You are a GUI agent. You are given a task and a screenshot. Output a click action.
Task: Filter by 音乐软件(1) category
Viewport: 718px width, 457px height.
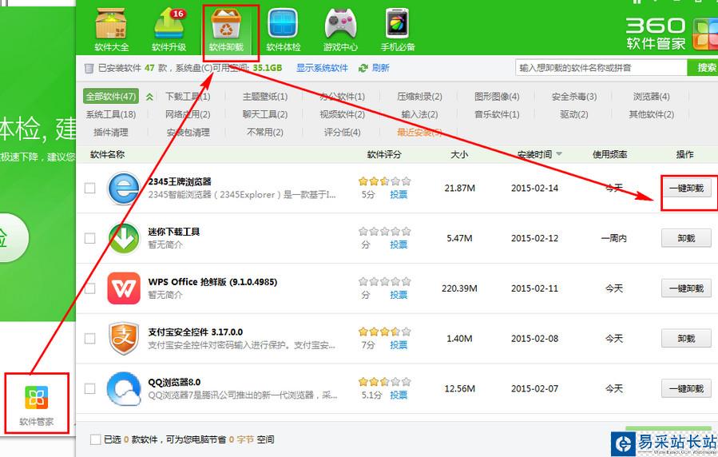click(497, 114)
